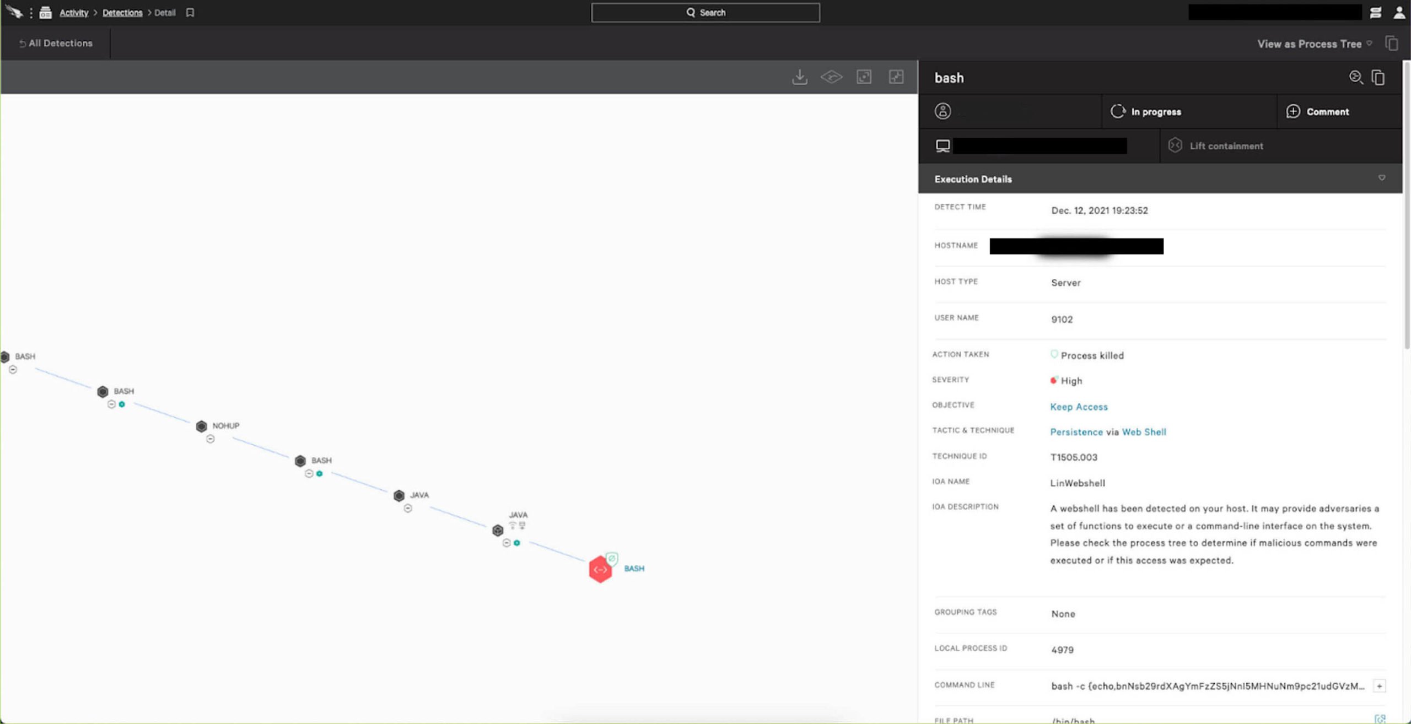Viewport: 1411px width, 724px height.
Task: Expand the full command line with plus button
Action: pyautogui.click(x=1379, y=686)
